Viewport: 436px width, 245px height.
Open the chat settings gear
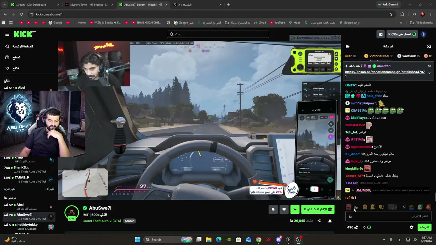coord(411,227)
